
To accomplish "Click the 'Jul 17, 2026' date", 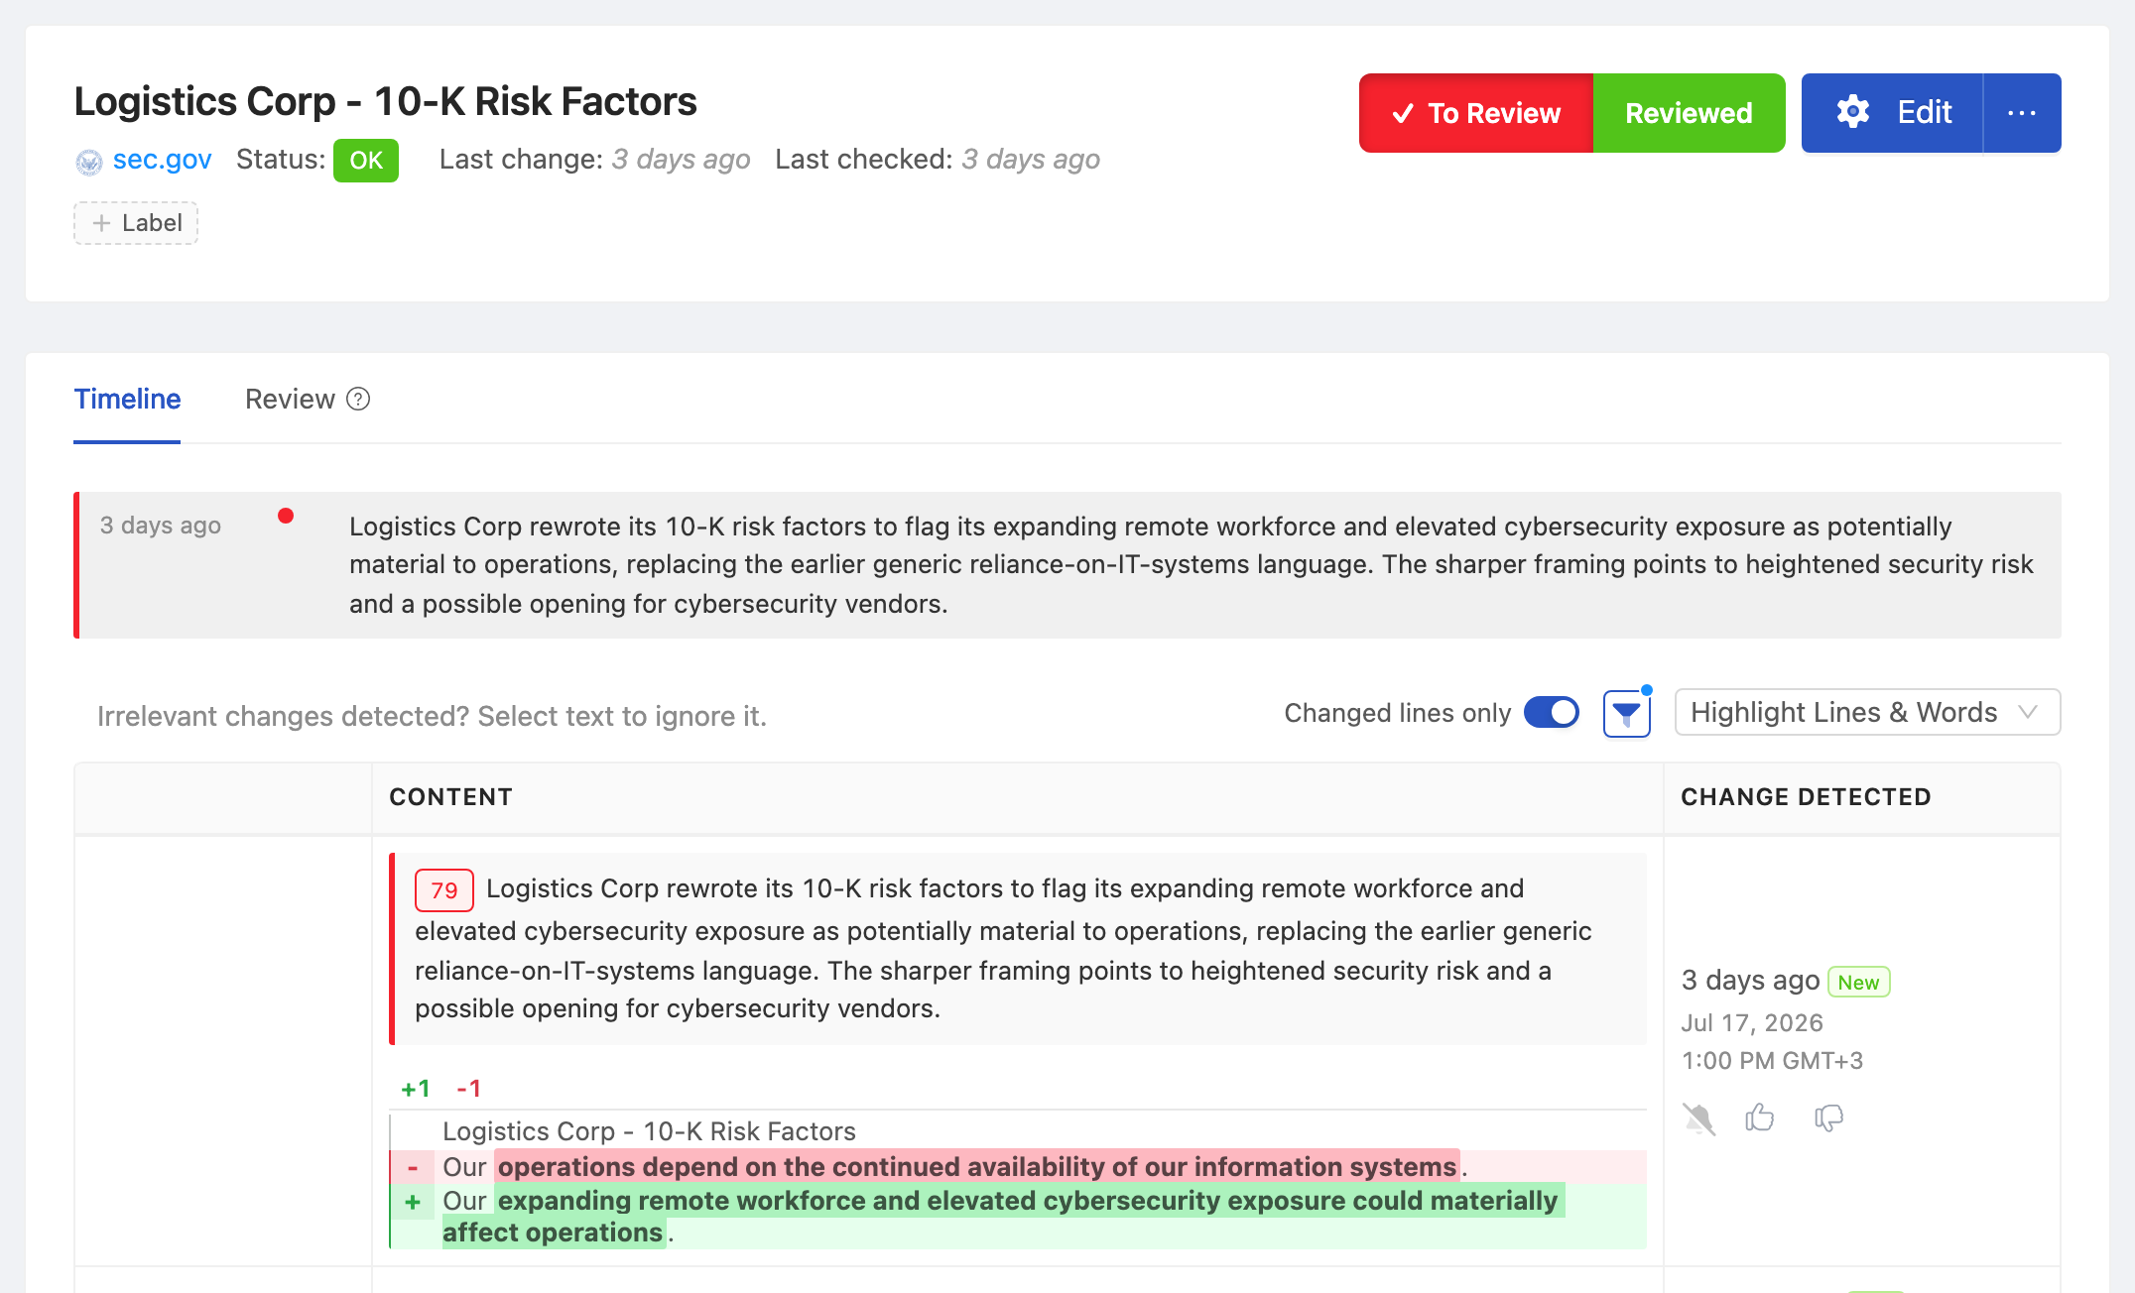I will pos(1752,1023).
